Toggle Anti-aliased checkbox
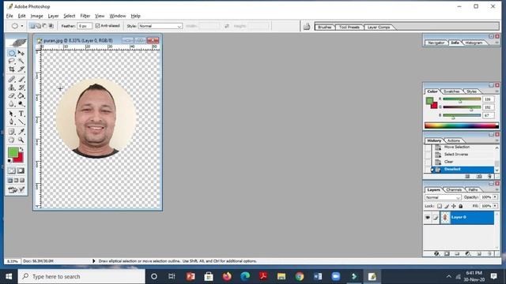Viewport: 506px width, 284px height. coord(97,26)
